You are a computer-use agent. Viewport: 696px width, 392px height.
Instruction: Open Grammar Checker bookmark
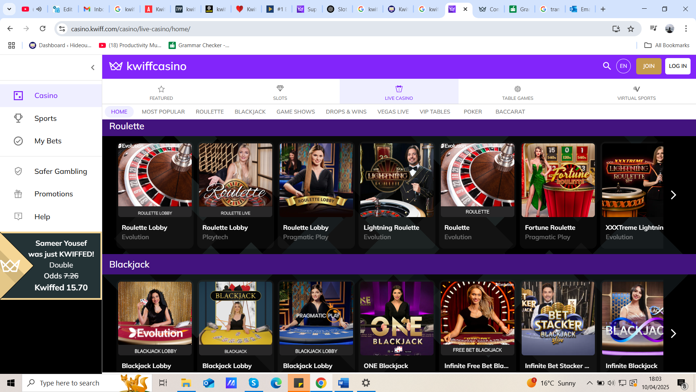pyautogui.click(x=199, y=45)
